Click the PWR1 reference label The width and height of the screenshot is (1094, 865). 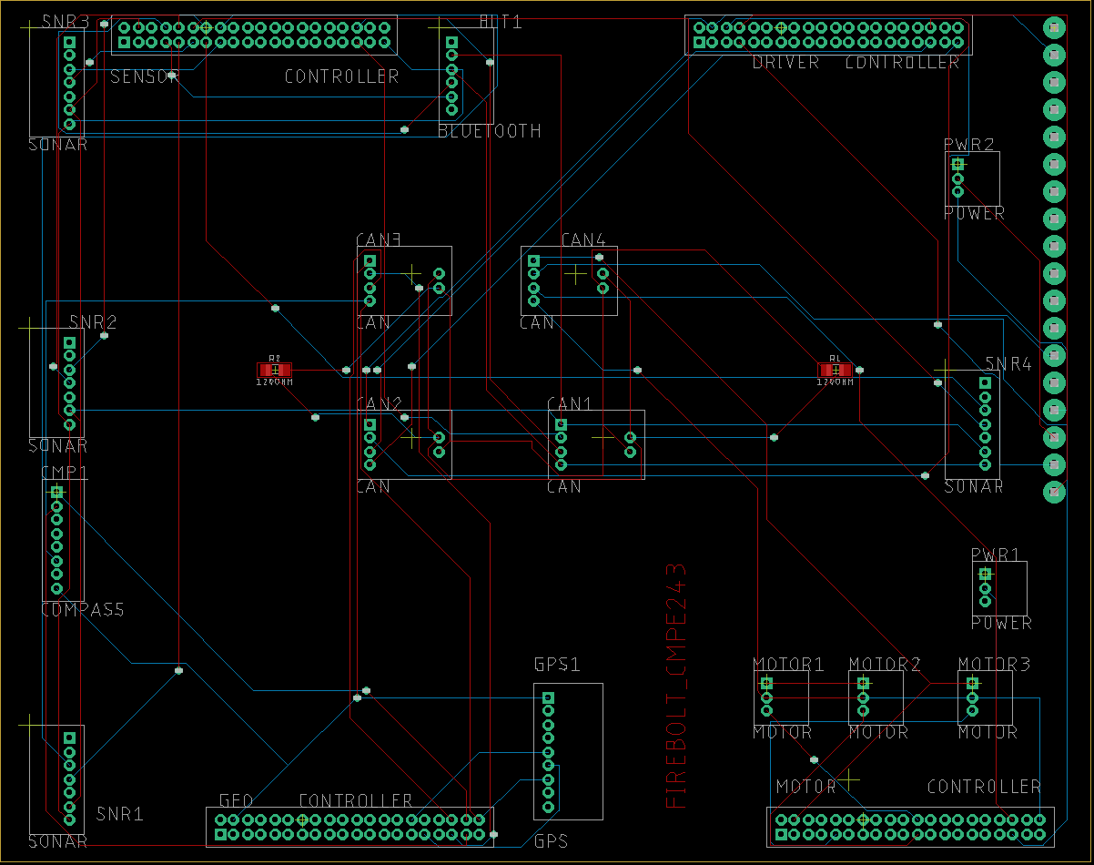(995, 555)
